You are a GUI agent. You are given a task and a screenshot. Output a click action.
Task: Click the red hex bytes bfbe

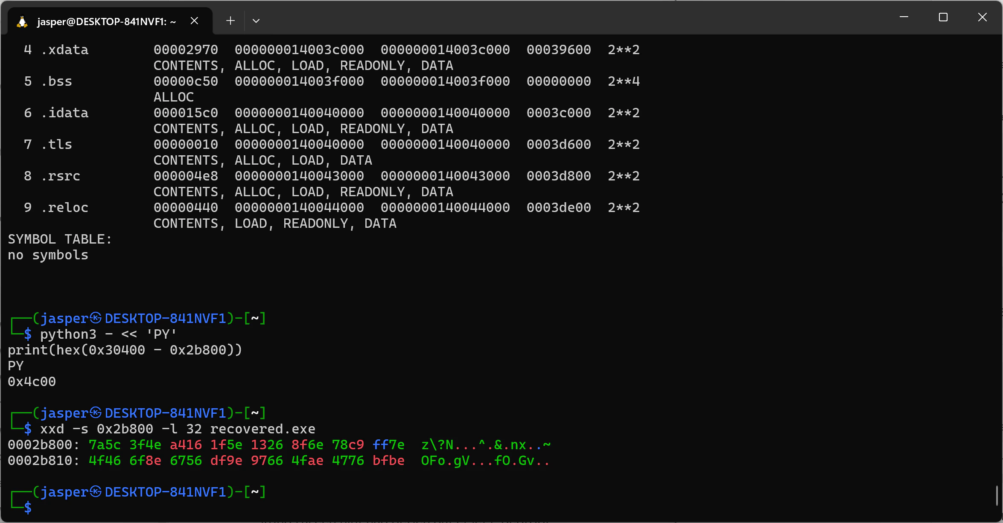click(x=388, y=461)
